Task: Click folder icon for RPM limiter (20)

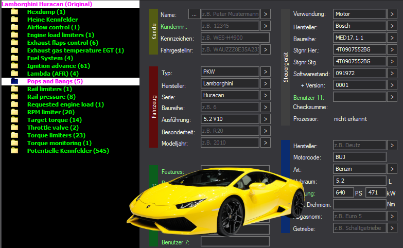Action: [x=14, y=112]
